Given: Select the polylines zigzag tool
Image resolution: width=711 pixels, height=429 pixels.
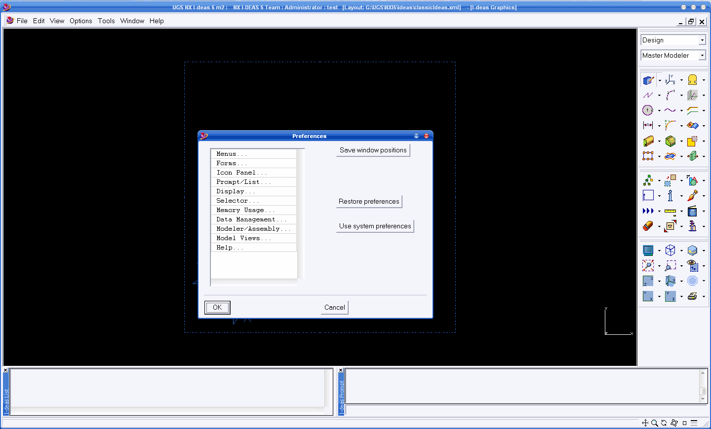Looking at the screenshot, I should [x=648, y=95].
